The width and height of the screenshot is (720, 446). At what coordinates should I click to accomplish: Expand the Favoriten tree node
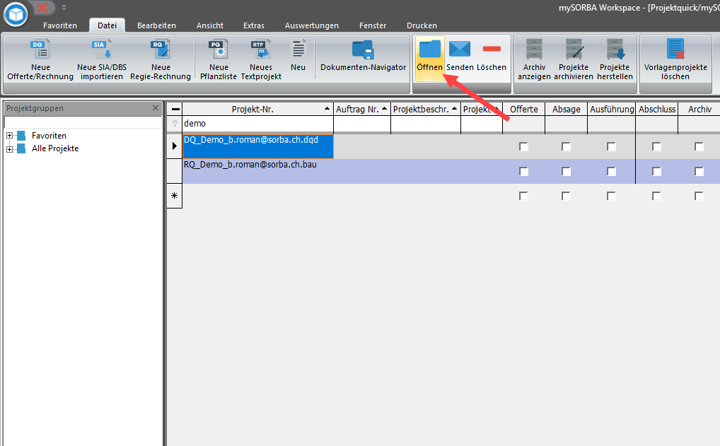9,136
